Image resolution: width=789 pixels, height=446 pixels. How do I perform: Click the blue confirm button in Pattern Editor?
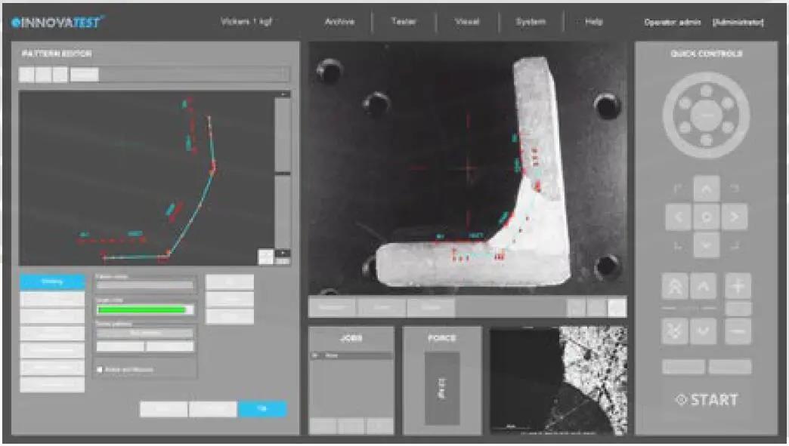[263, 409]
